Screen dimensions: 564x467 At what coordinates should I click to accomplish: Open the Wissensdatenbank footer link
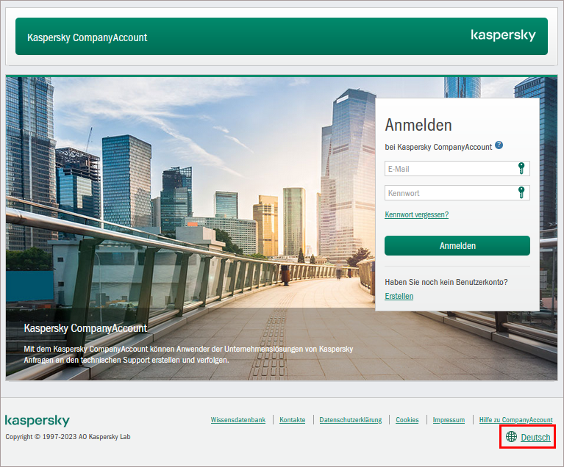238,419
